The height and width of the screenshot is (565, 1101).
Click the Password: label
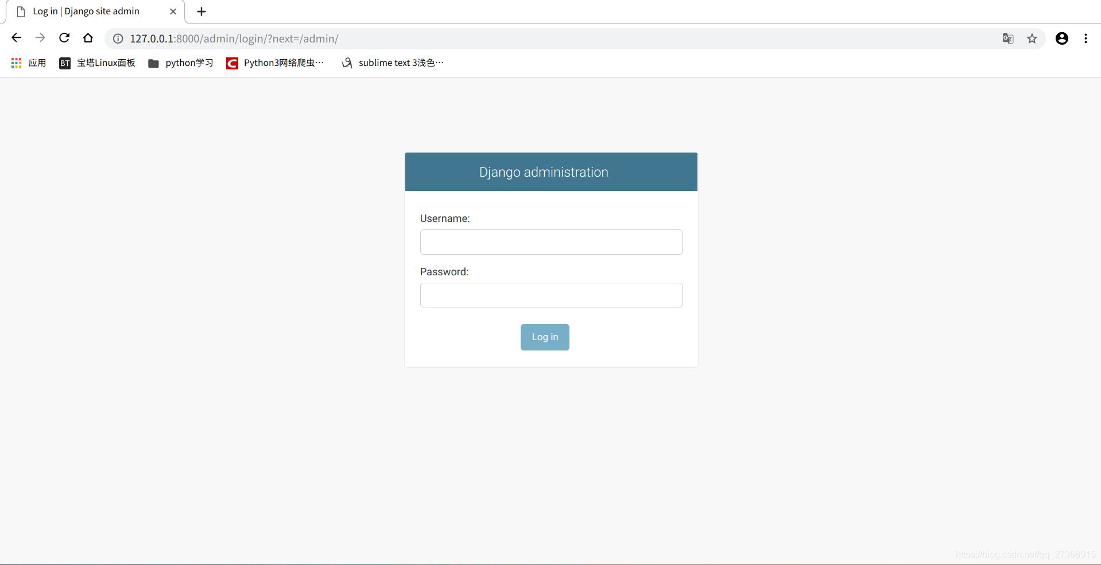(444, 272)
